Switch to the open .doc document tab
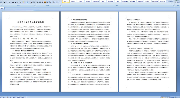The width and height of the screenshot is (180, 98). pyautogui.click(x=2, y=8)
